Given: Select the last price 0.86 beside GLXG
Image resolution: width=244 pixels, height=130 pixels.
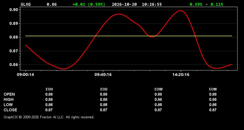Looking at the screenshot, I should coord(52,4).
